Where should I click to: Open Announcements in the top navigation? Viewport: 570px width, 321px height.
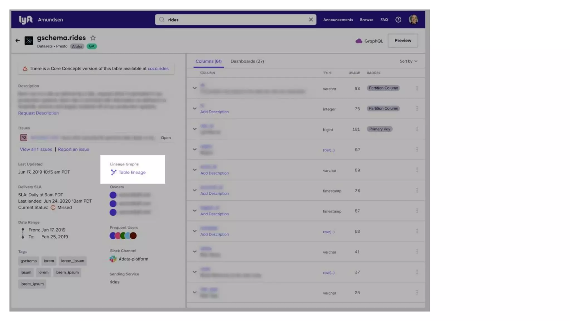click(338, 20)
